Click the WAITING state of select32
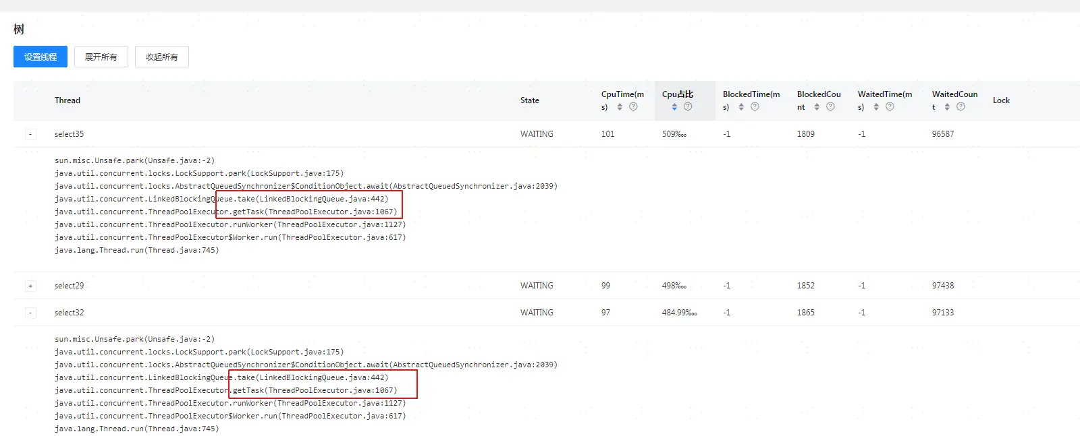 [537, 313]
